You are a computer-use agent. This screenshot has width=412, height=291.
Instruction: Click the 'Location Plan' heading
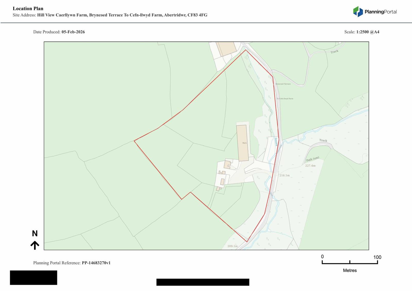pos(28,8)
